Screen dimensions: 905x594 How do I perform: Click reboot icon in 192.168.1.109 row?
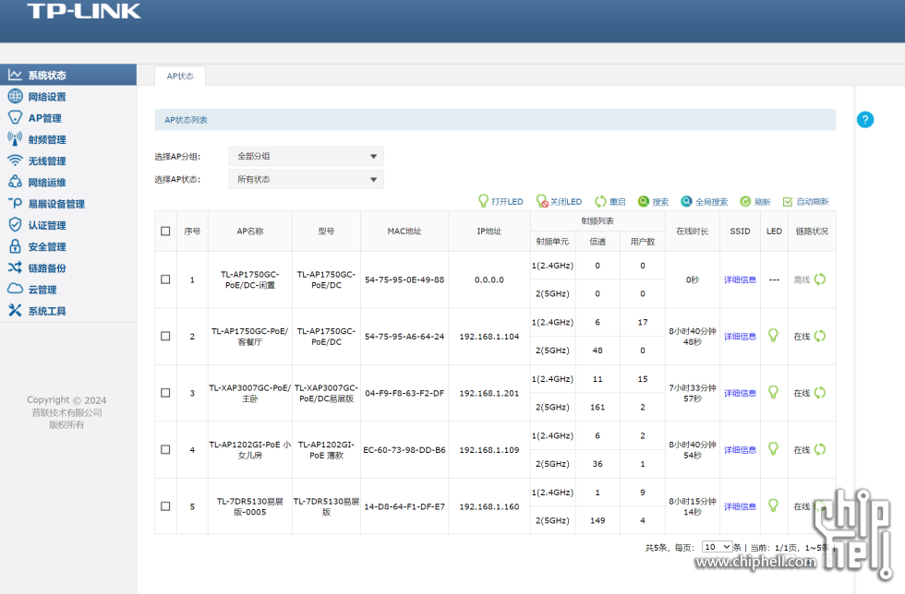point(820,449)
